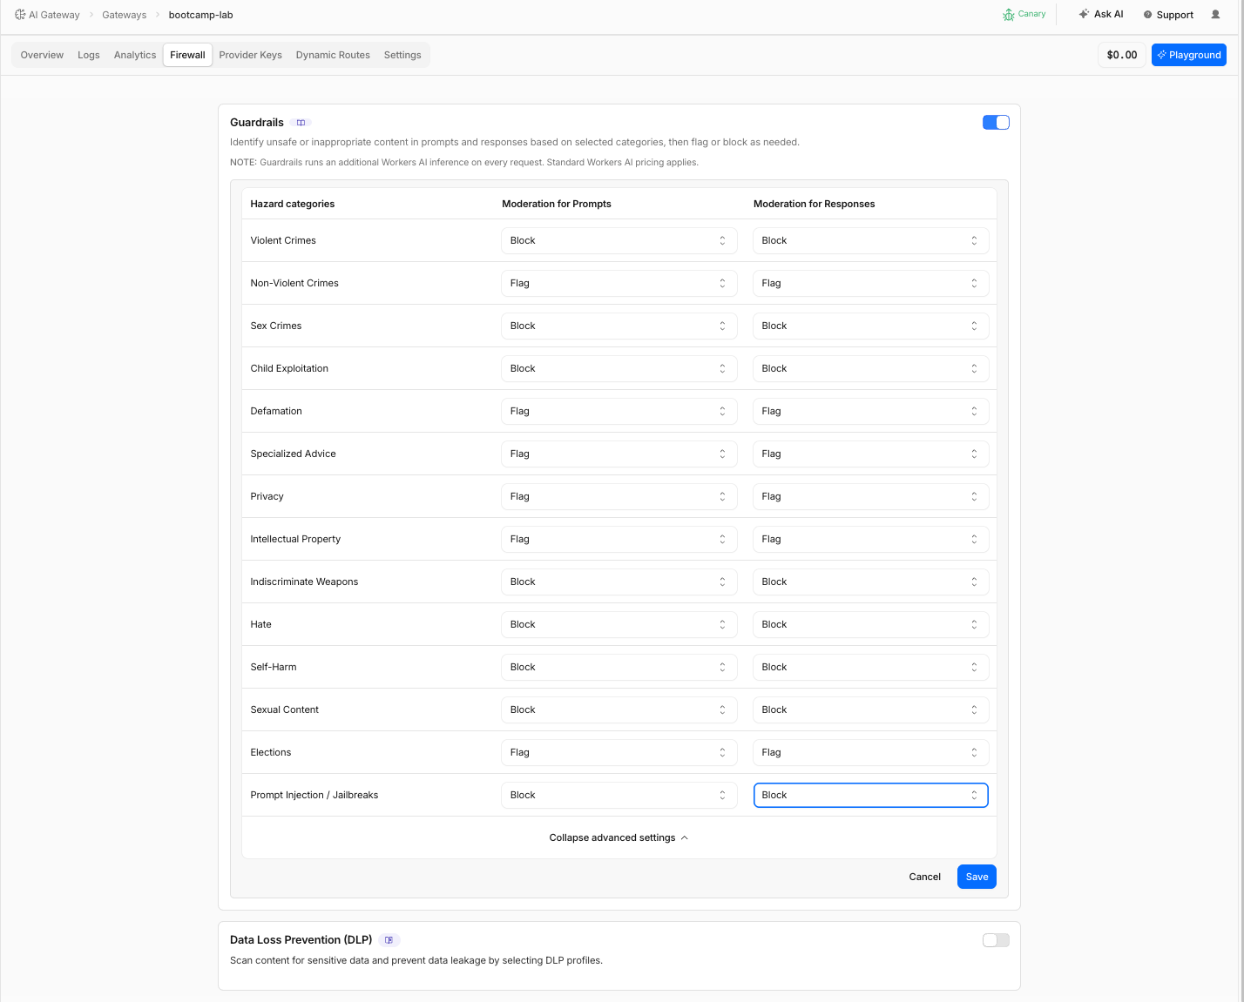Image resolution: width=1244 pixels, height=1002 pixels.
Task: Switch to the Analytics tab
Action: click(x=135, y=55)
